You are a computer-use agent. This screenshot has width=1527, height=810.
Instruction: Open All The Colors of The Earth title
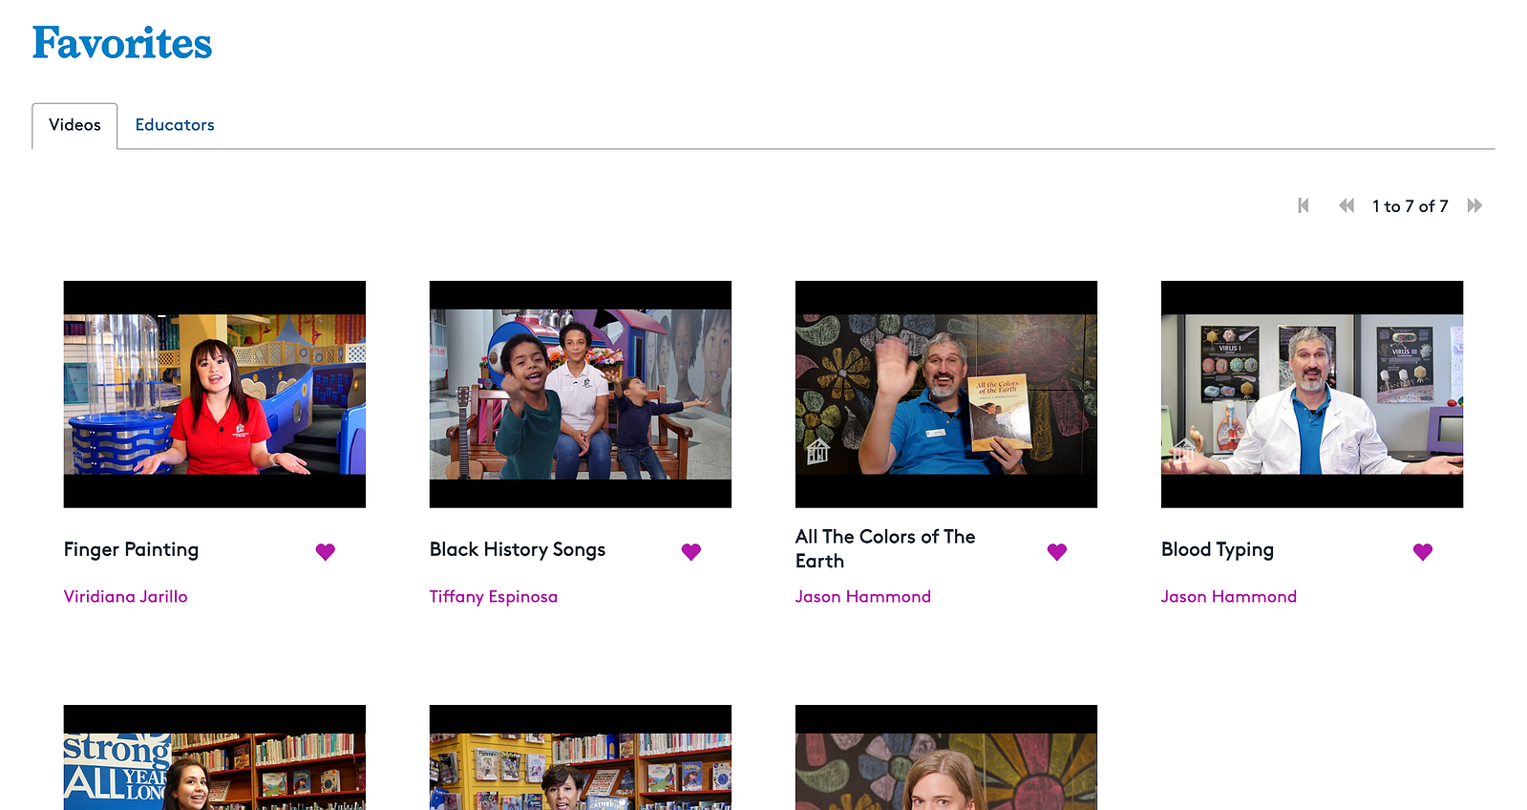[x=885, y=549]
